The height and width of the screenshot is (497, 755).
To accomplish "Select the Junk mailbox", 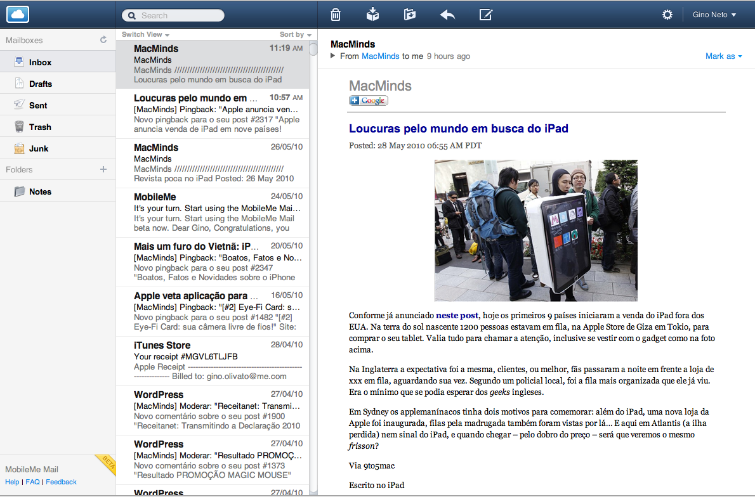I will (58, 148).
